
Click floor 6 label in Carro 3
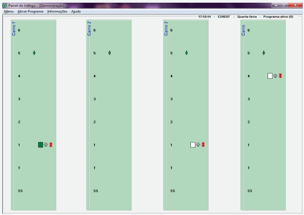172,30
